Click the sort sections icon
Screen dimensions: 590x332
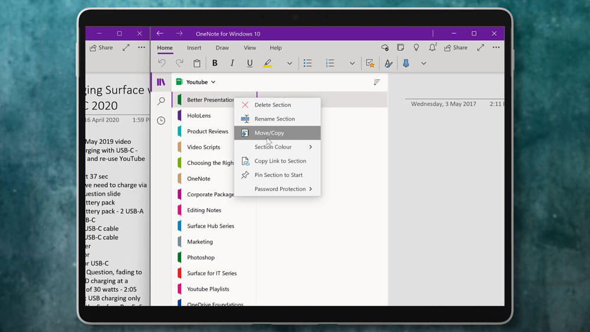pos(377,83)
